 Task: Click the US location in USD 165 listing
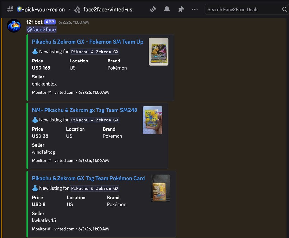pyautogui.click(x=73, y=68)
